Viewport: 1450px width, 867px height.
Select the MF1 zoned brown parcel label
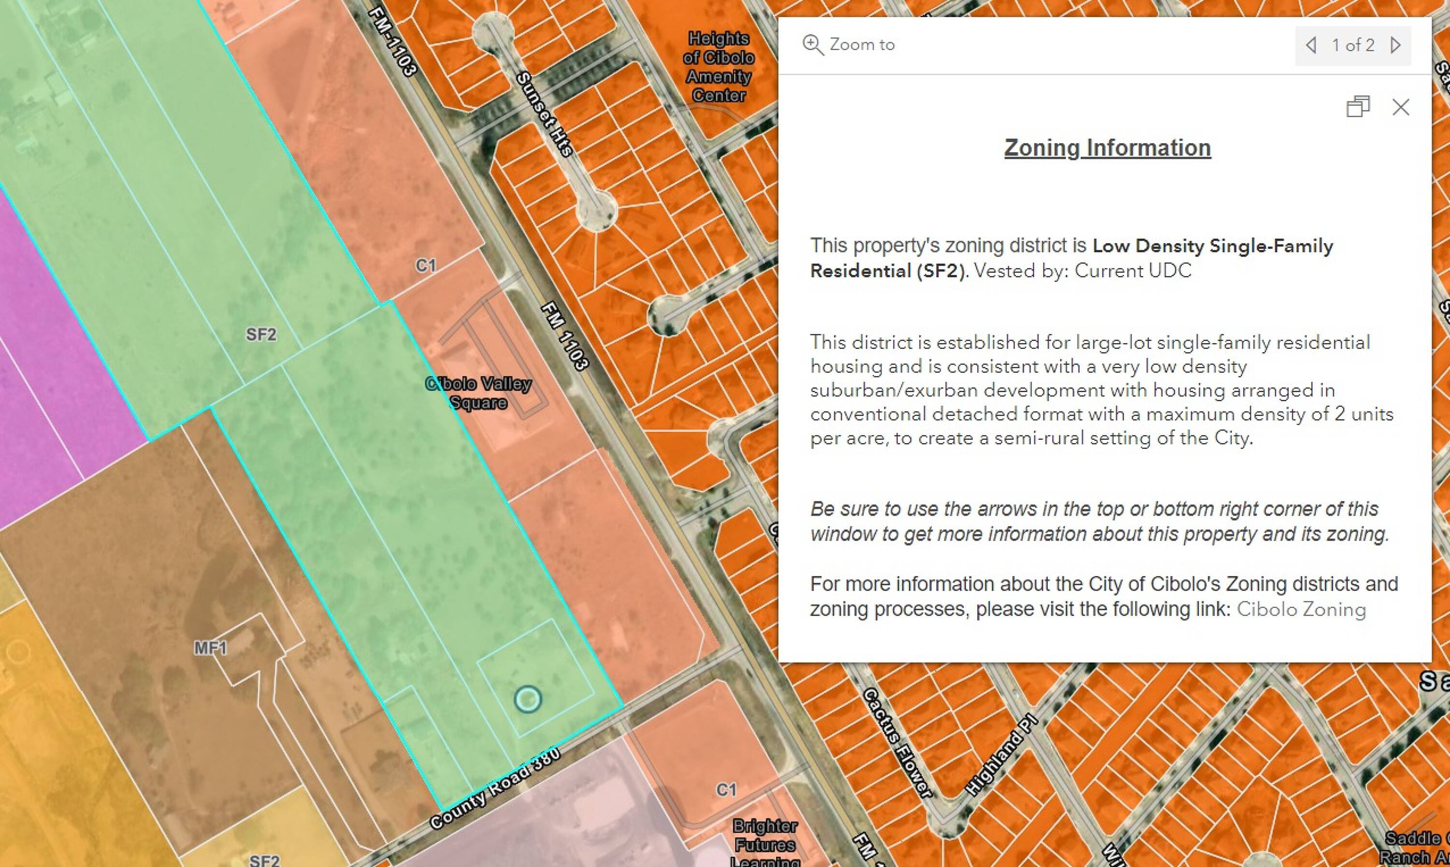[210, 648]
